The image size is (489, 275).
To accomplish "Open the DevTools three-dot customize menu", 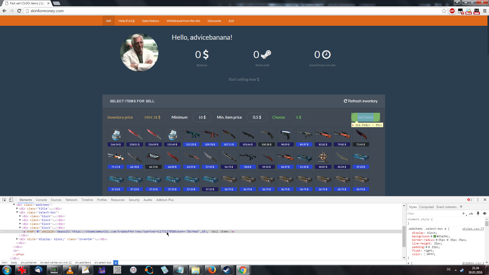I will point(478,200).
